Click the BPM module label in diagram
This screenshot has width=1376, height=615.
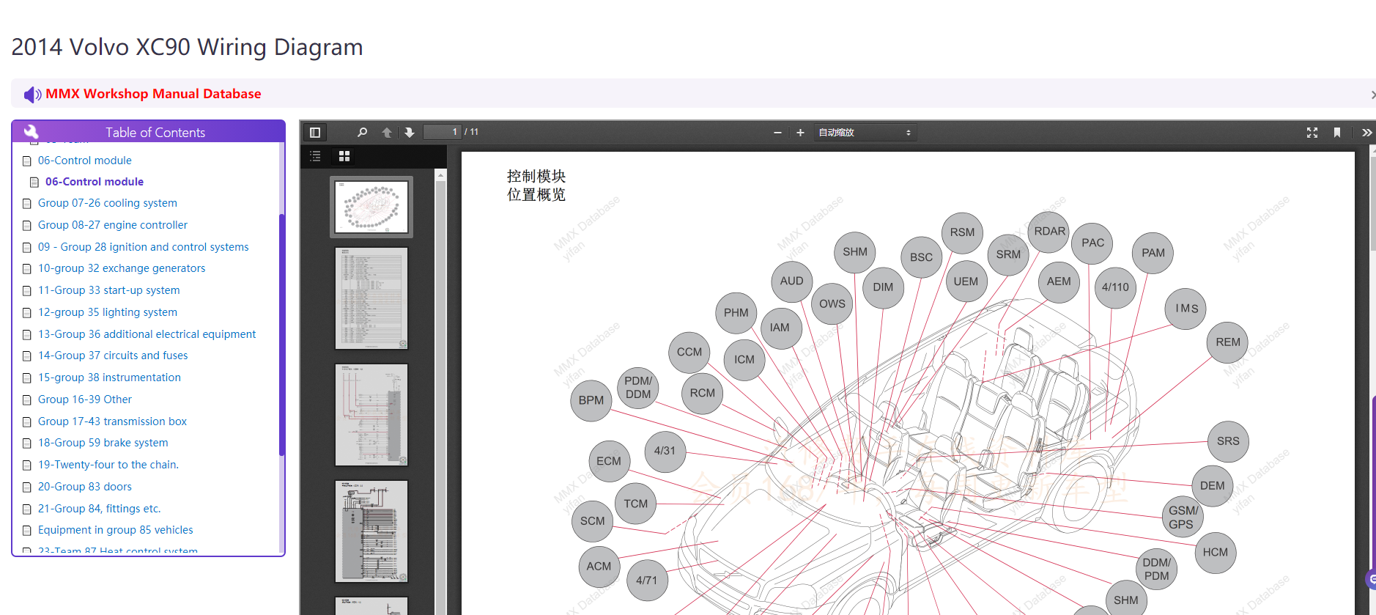pos(591,400)
